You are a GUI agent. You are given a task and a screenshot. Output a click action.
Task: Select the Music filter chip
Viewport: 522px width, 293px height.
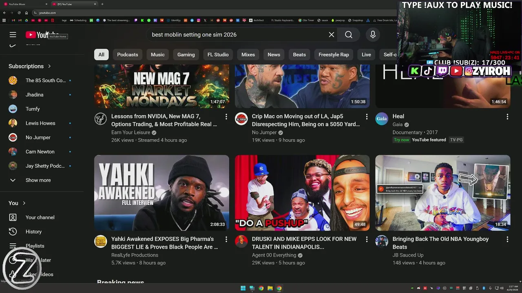point(158,55)
